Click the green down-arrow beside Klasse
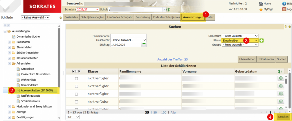Screen dimensions: 292x121 [x=262, y=40]
